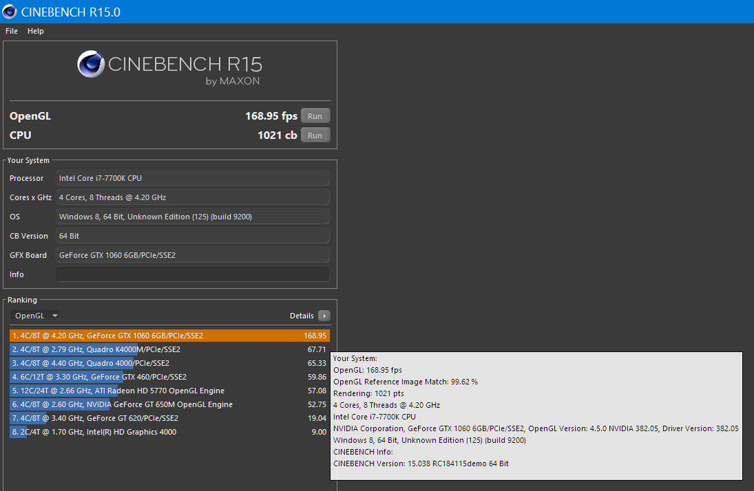Click tooltip line CINEBENCH Version 15.038
This screenshot has width=754, height=491.
(x=421, y=463)
